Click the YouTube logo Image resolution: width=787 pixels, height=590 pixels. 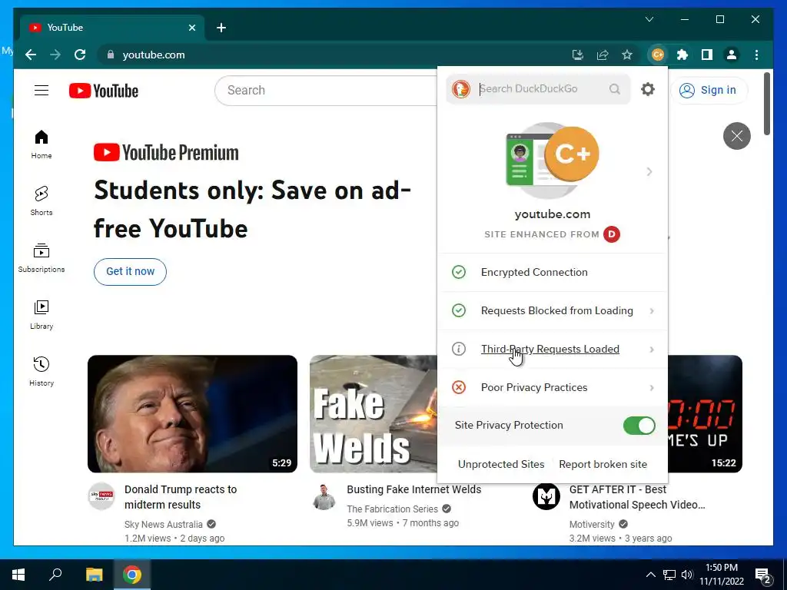[104, 91]
